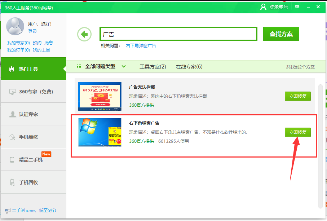This screenshot has height=221, width=327.
Task: Expand the 全部问题类型 dropdown
Action: coord(101,66)
